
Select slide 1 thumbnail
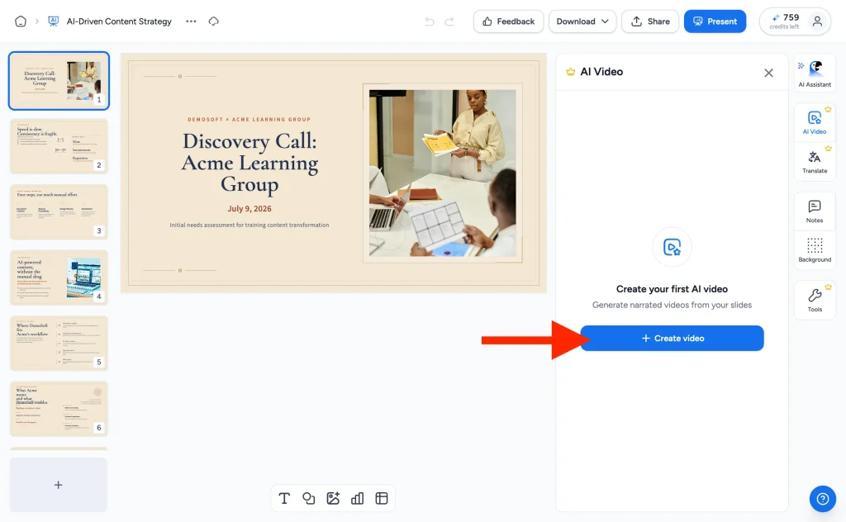(59, 81)
